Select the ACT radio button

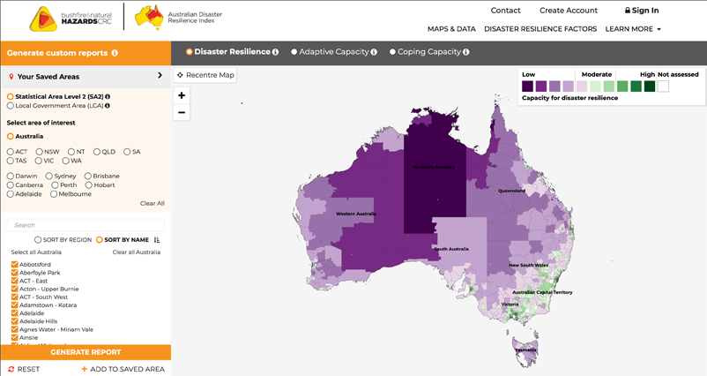pos(10,152)
